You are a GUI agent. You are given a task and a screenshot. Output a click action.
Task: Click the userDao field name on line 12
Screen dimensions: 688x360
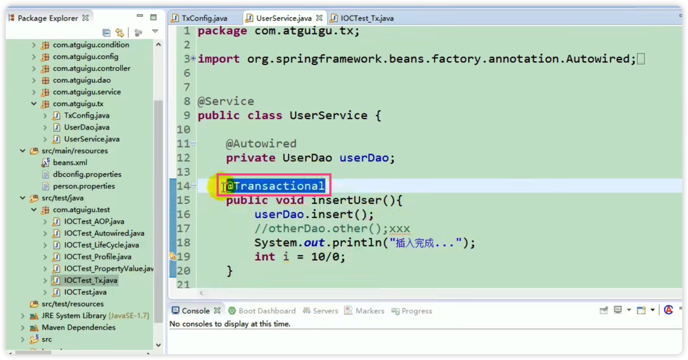click(x=364, y=158)
